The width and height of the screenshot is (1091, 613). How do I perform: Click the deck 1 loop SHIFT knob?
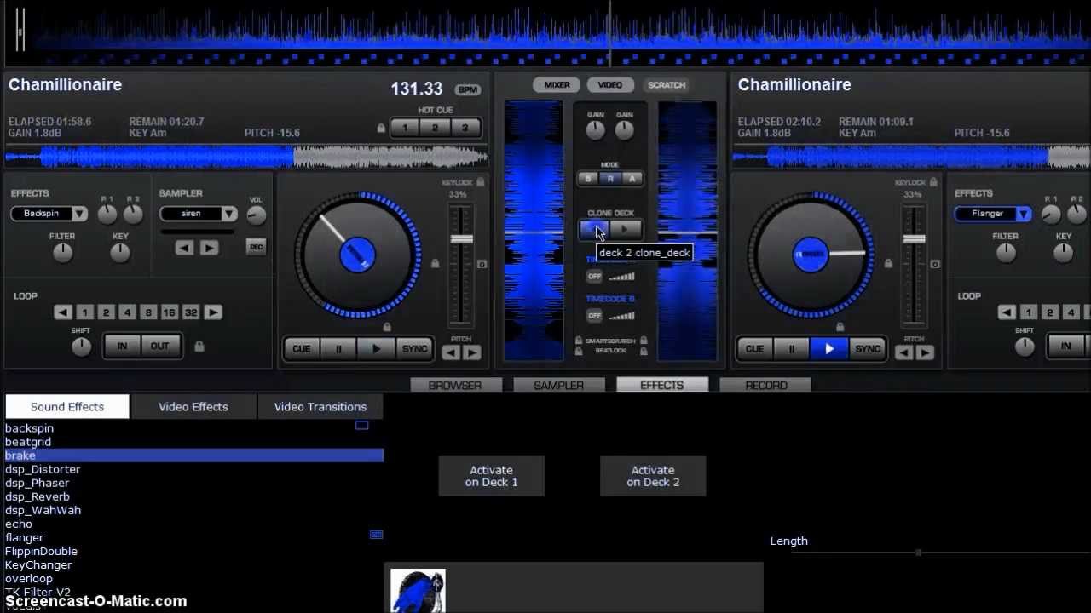(81, 347)
